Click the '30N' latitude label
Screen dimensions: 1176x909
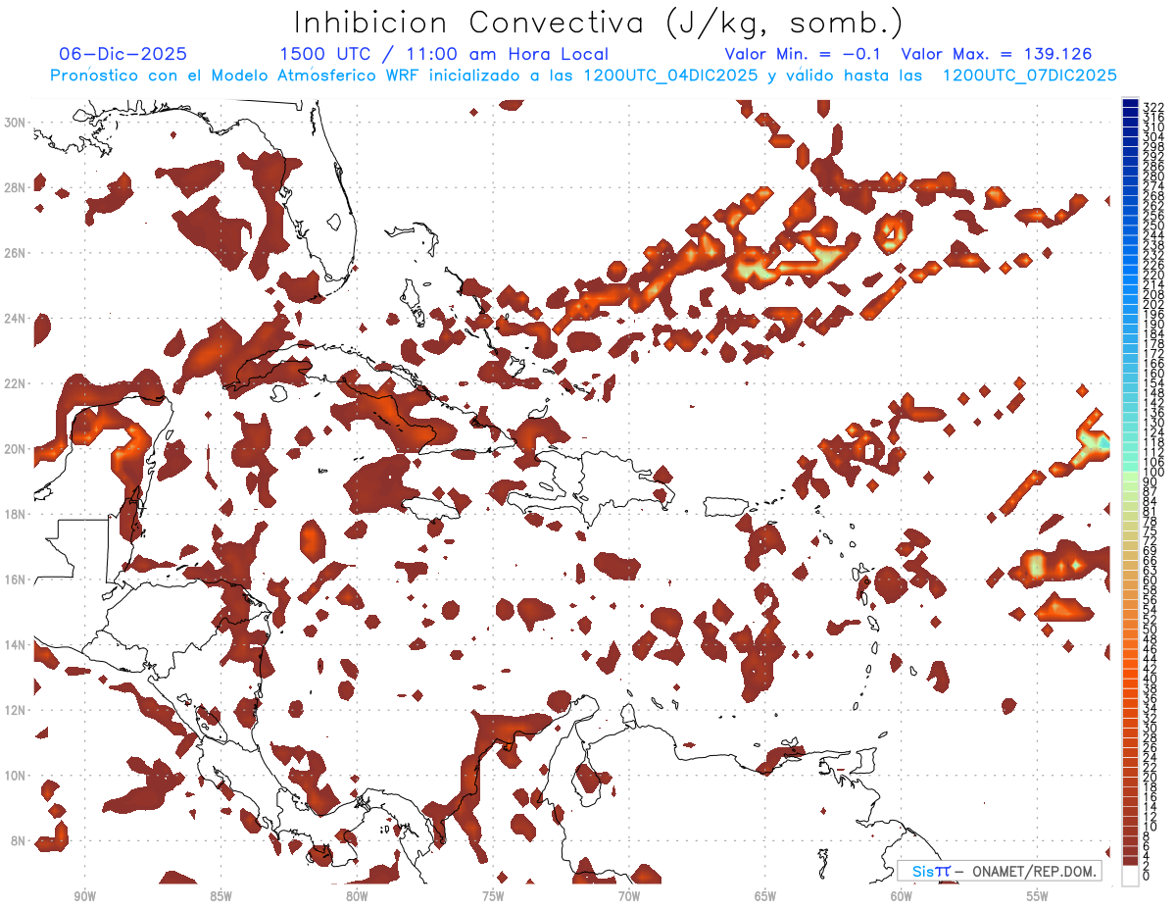(16, 122)
